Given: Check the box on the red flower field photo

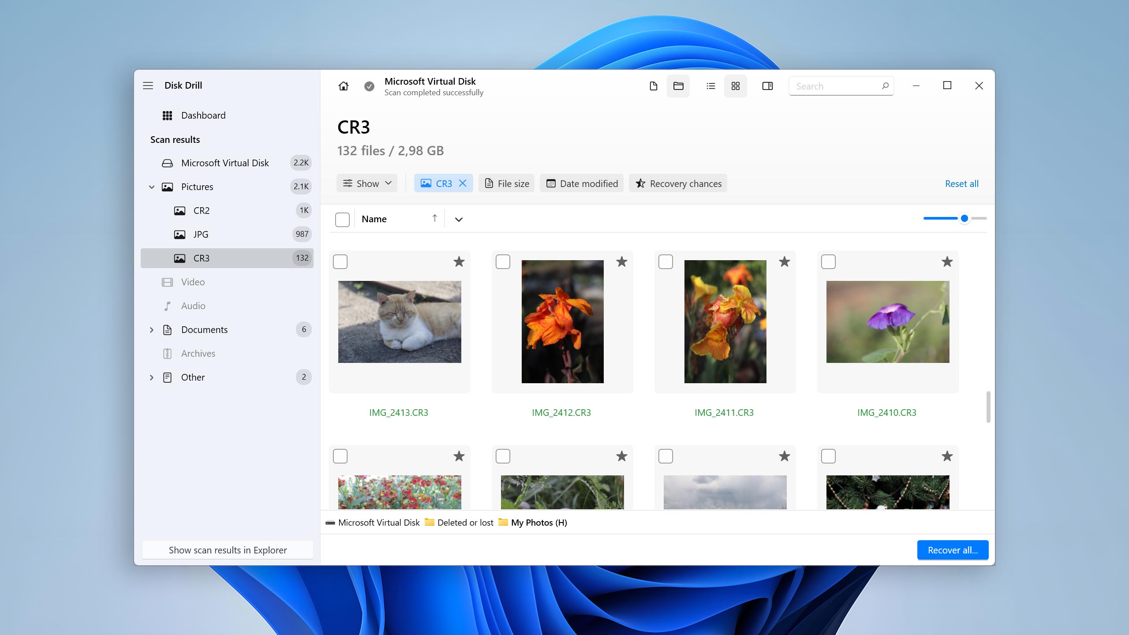Looking at the screenshot, I should tap(340, 456).
